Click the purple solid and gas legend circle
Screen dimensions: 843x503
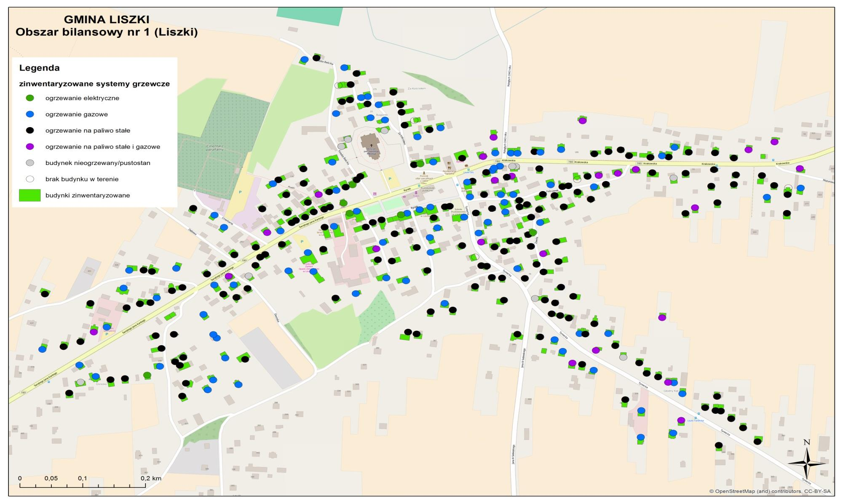click(30, 146)
